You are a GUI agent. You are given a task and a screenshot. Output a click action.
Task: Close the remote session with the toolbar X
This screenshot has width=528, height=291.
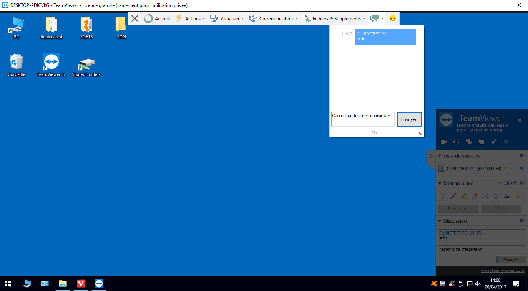pyautogui.click(x=135, y=18)
